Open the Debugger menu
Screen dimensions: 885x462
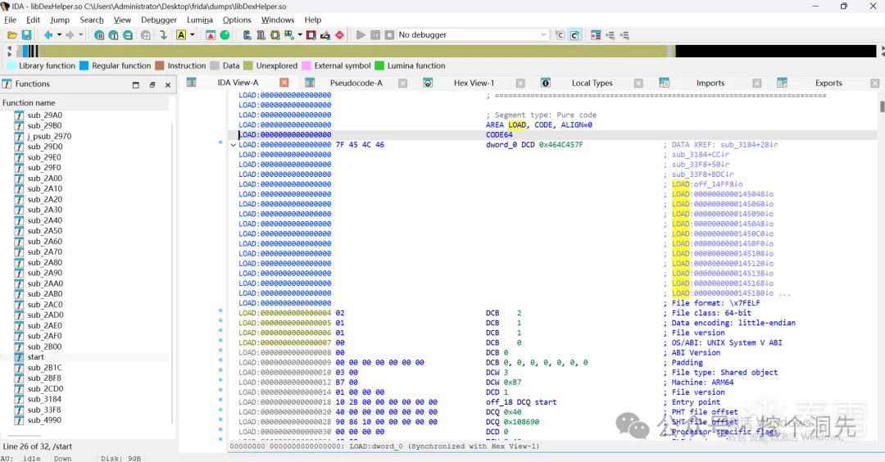159,20
